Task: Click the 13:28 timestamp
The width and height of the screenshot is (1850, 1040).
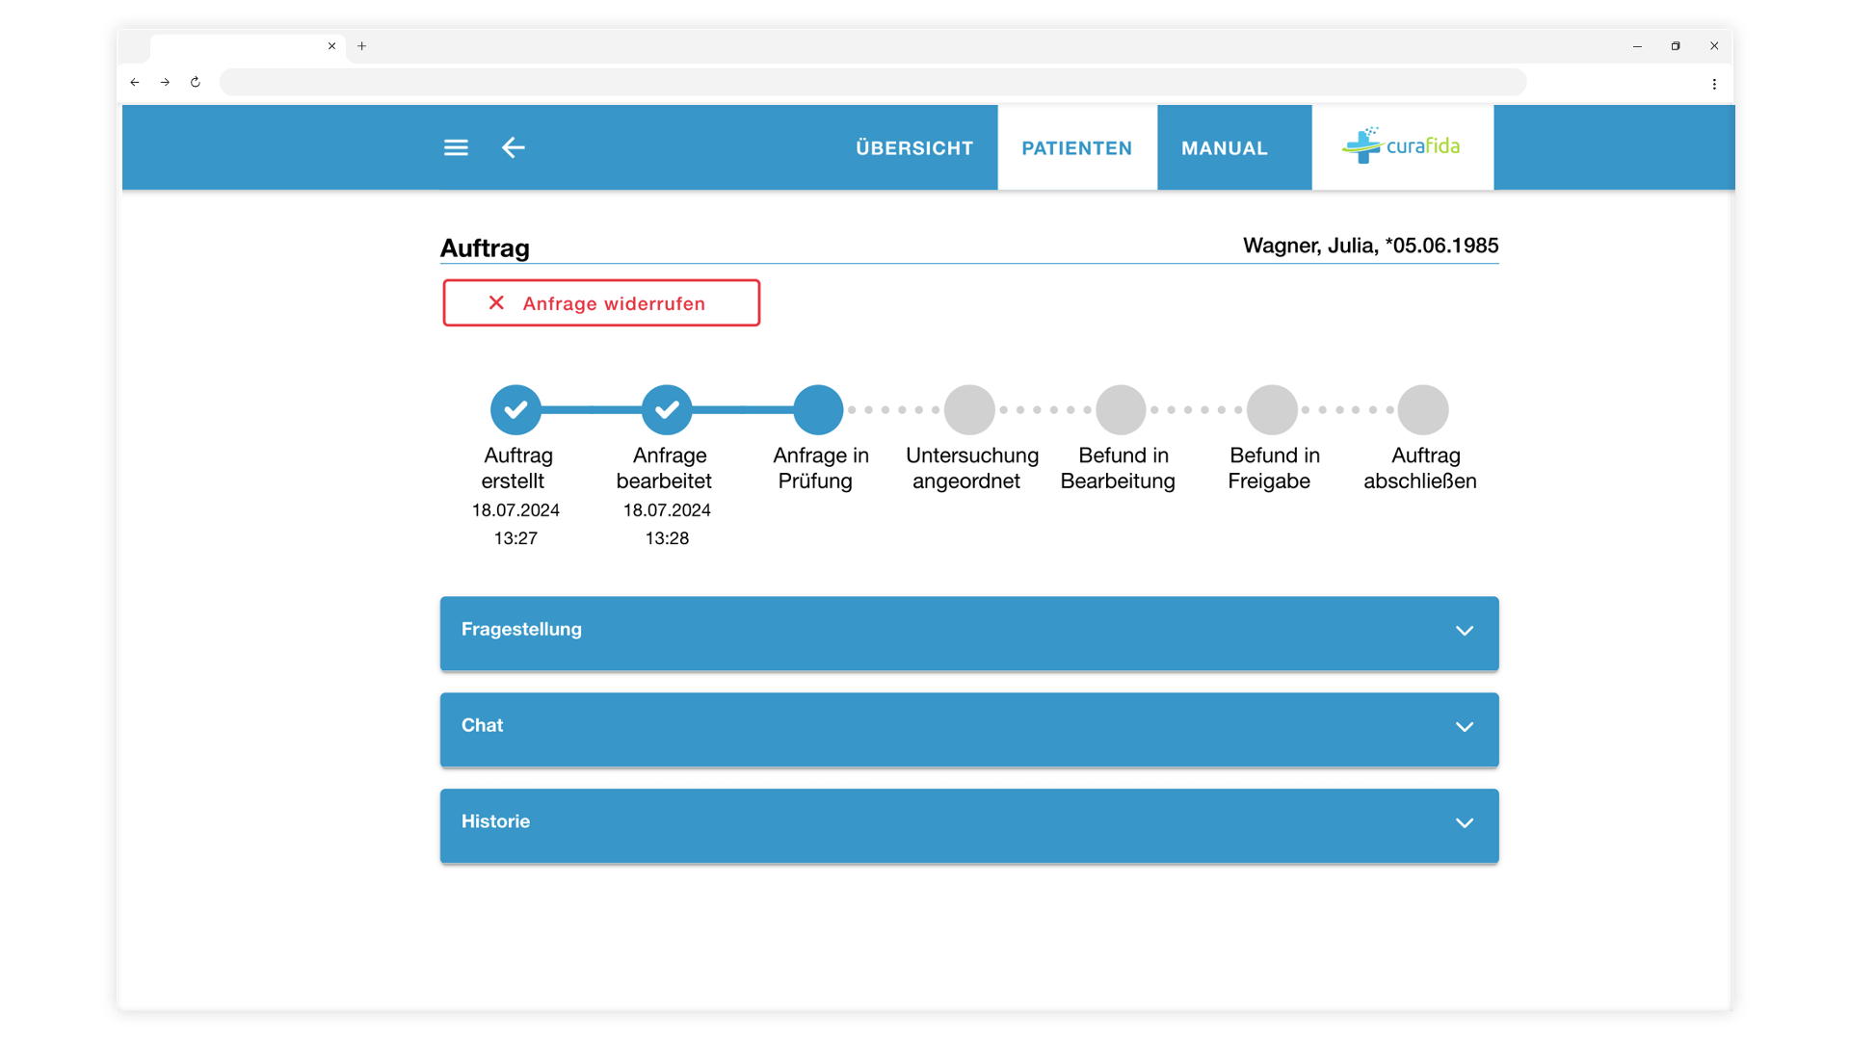Action: [x=667, y=538]
